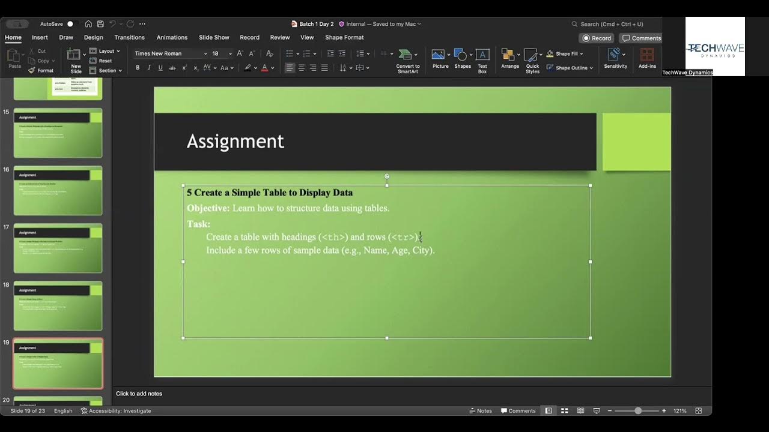Screen dimensions: 769x432
Task: Open the Animations tab
Action: point(172,37)
